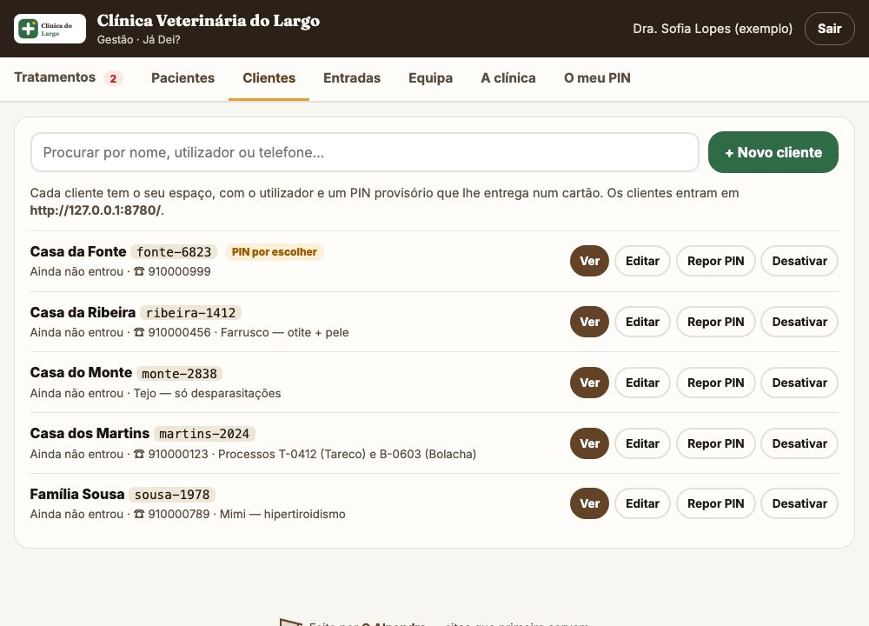This screenshot has height=626, width=869.
Task: Edit the Casa dos Martins client
Action: click(642, 443)
